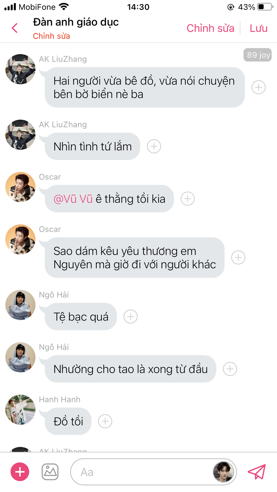The height and width of the screenshot is (492, 277).
Task: Switch character via avatar in input field
Action: pos(224,472)
